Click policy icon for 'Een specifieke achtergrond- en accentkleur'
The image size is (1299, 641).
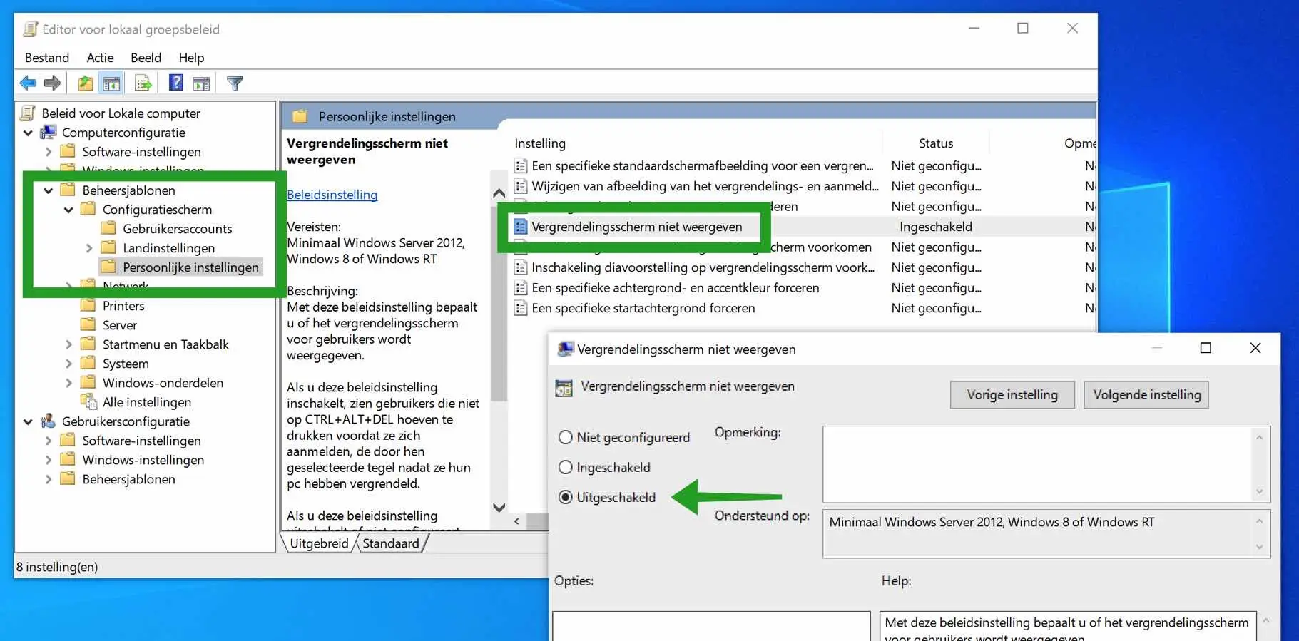521,288
